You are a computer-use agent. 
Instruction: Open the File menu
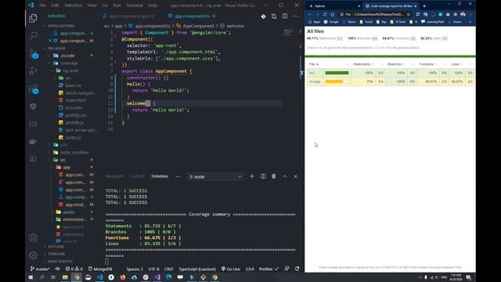coord(42,5)
